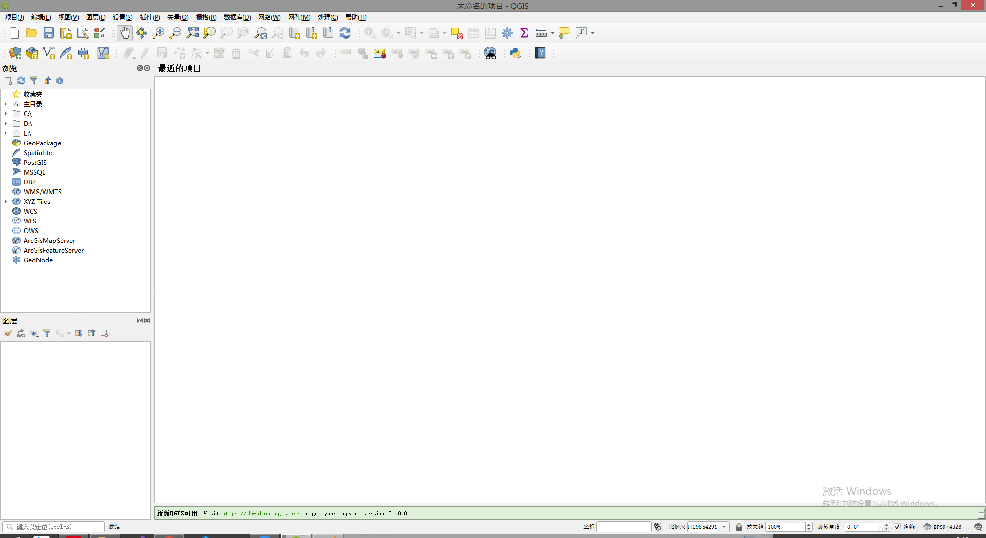Select GeoPackage in browser tree

[x=42, y=143]
